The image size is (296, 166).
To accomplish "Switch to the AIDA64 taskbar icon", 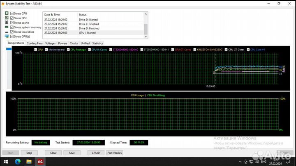I will (40, 161).
